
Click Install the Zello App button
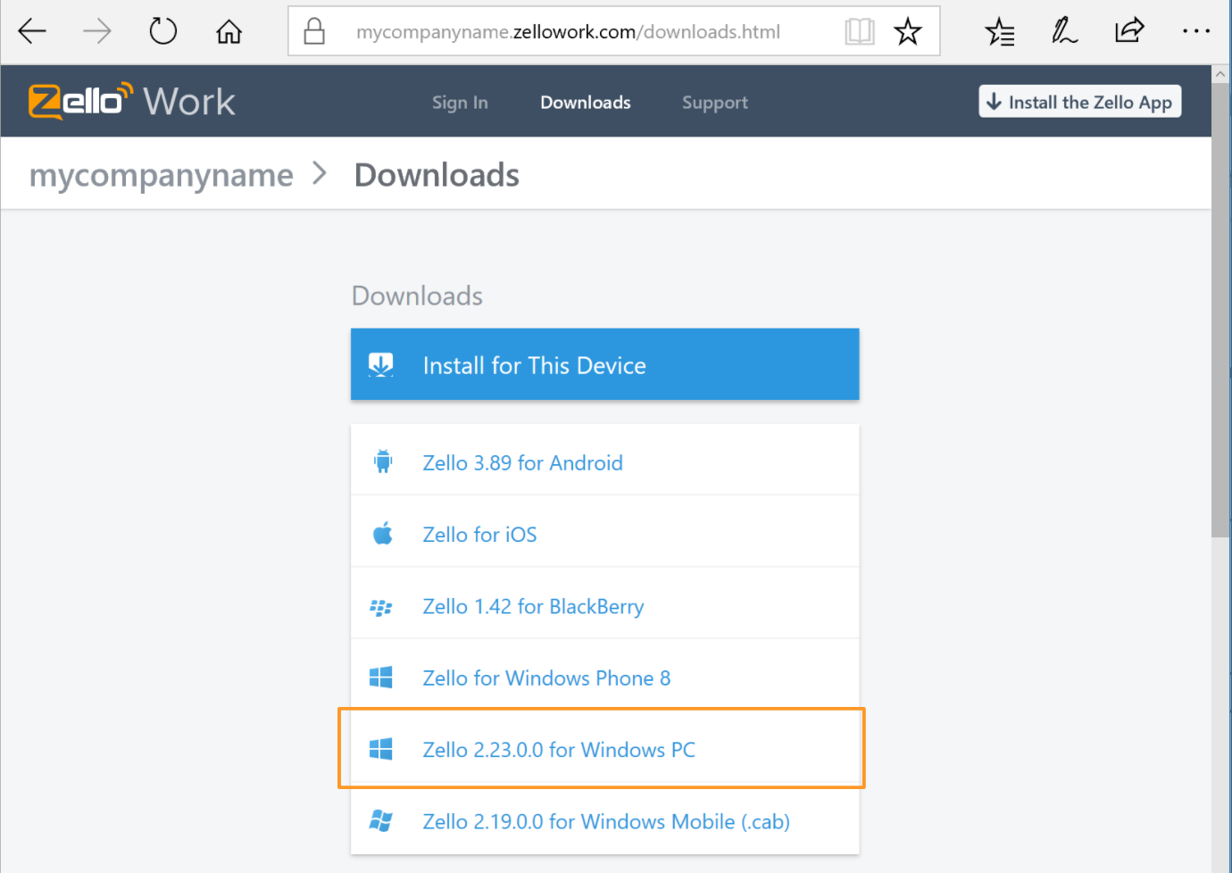pyautogui.click(x=1080, y=102)
